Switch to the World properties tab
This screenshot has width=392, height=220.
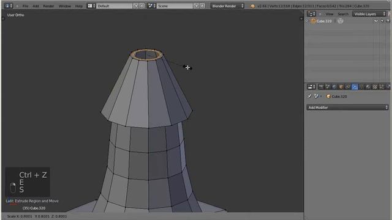(x=334, y=87)
